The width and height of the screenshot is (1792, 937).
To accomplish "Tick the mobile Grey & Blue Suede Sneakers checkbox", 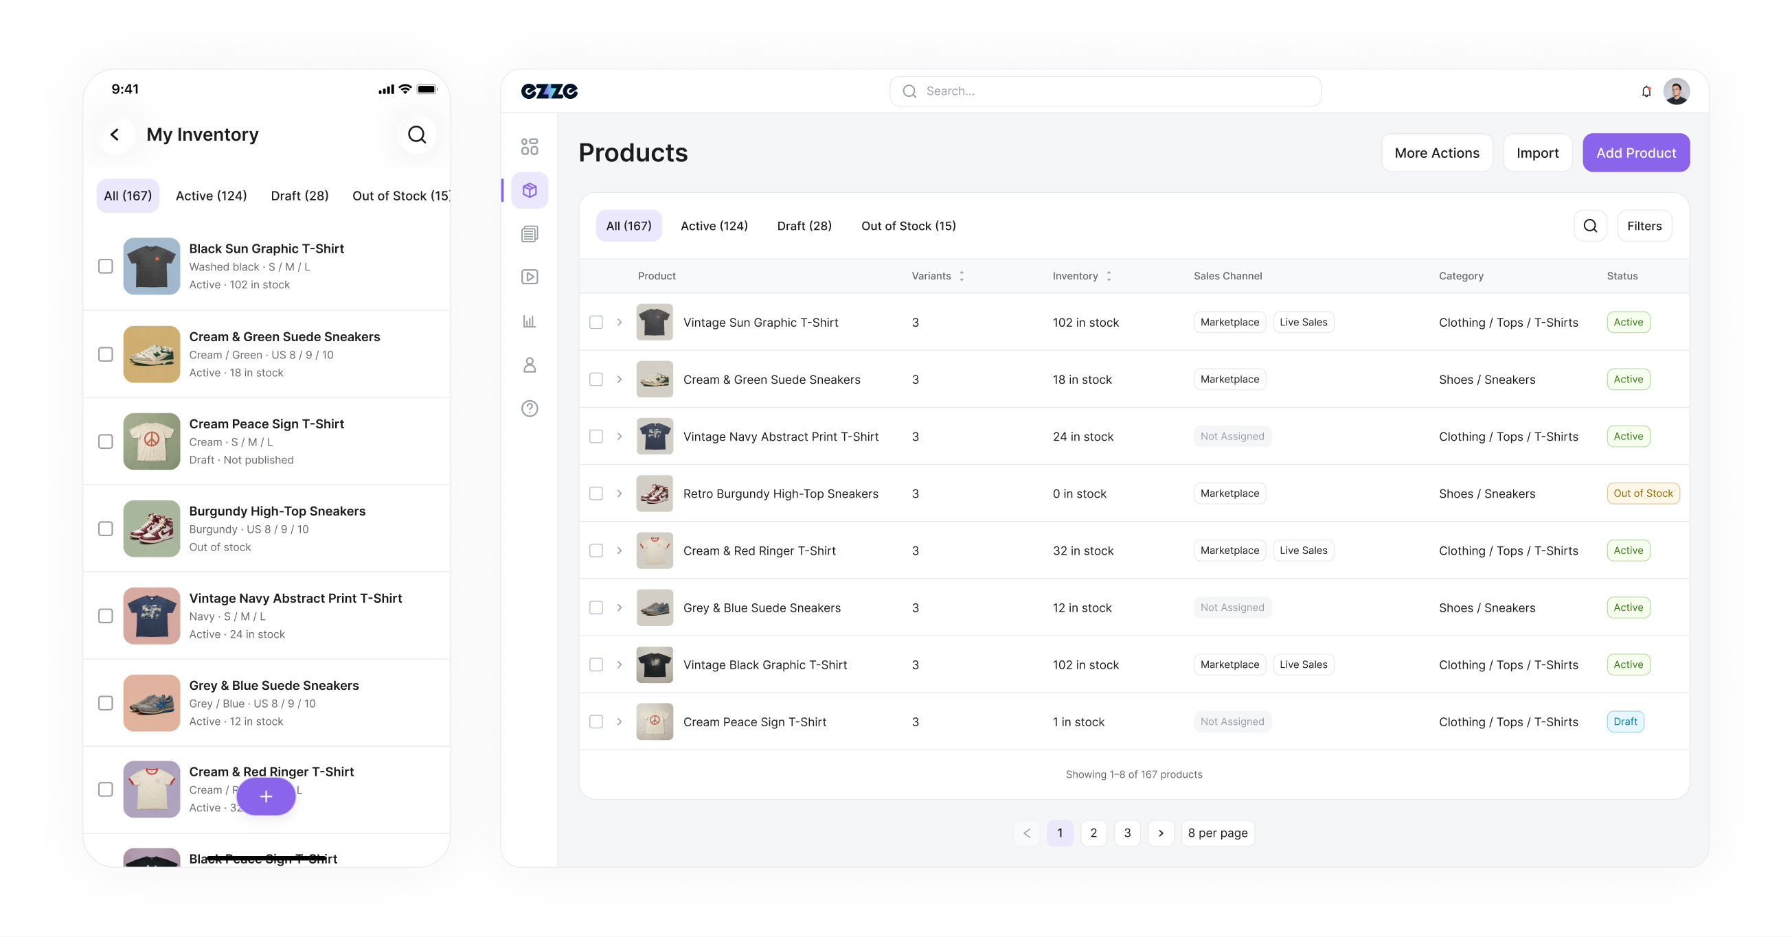I will (x=106, y=704).
